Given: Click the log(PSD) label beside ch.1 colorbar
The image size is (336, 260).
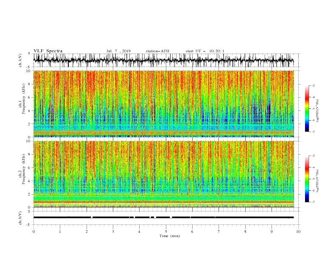Looking at the screenshot, I should tap(317, 111).
